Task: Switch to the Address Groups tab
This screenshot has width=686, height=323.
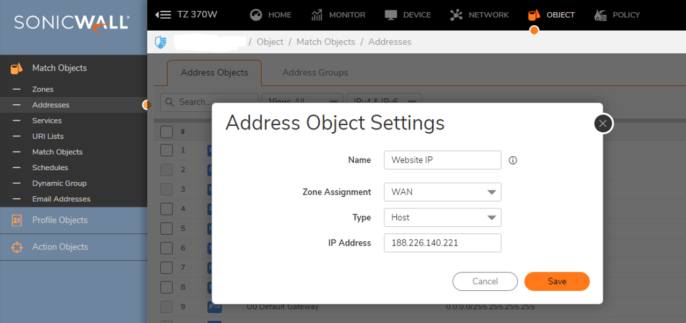Action: point(315,73)
